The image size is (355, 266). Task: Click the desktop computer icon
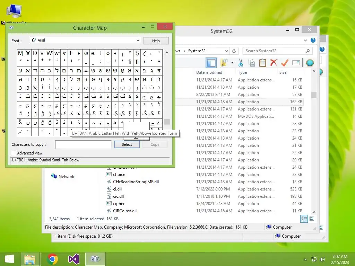[x=14, y=11]
